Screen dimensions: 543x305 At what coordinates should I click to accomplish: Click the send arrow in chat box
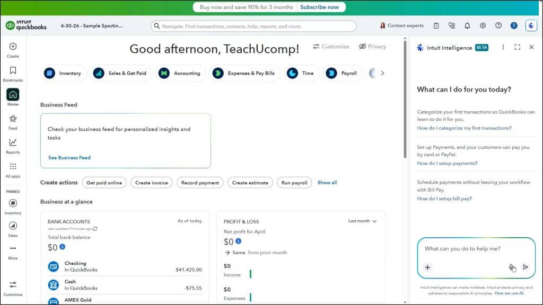click(526, 267)
